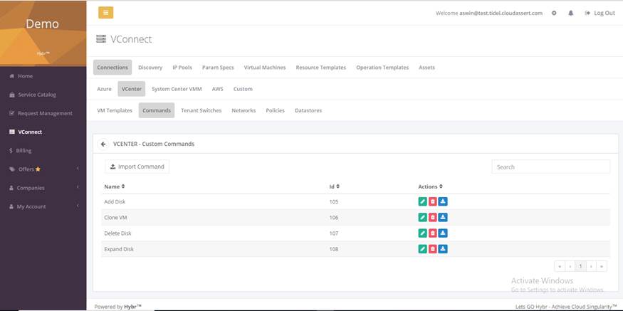Open the notifications bell icon

pos(570,13)
